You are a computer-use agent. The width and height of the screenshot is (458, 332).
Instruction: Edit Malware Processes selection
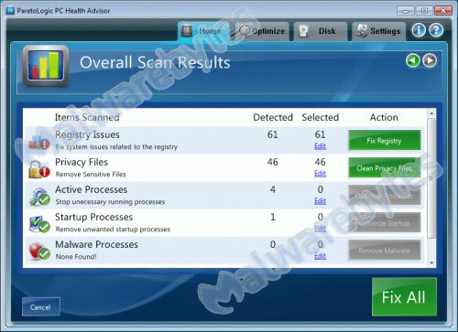pos(320,256)
